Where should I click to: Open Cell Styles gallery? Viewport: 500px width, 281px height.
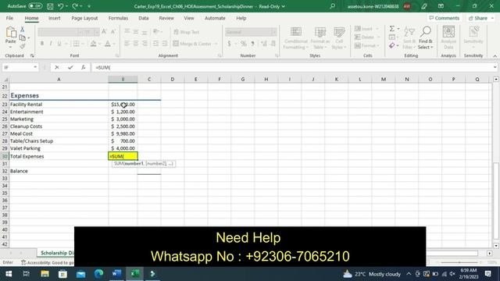[x=339, y=38]
